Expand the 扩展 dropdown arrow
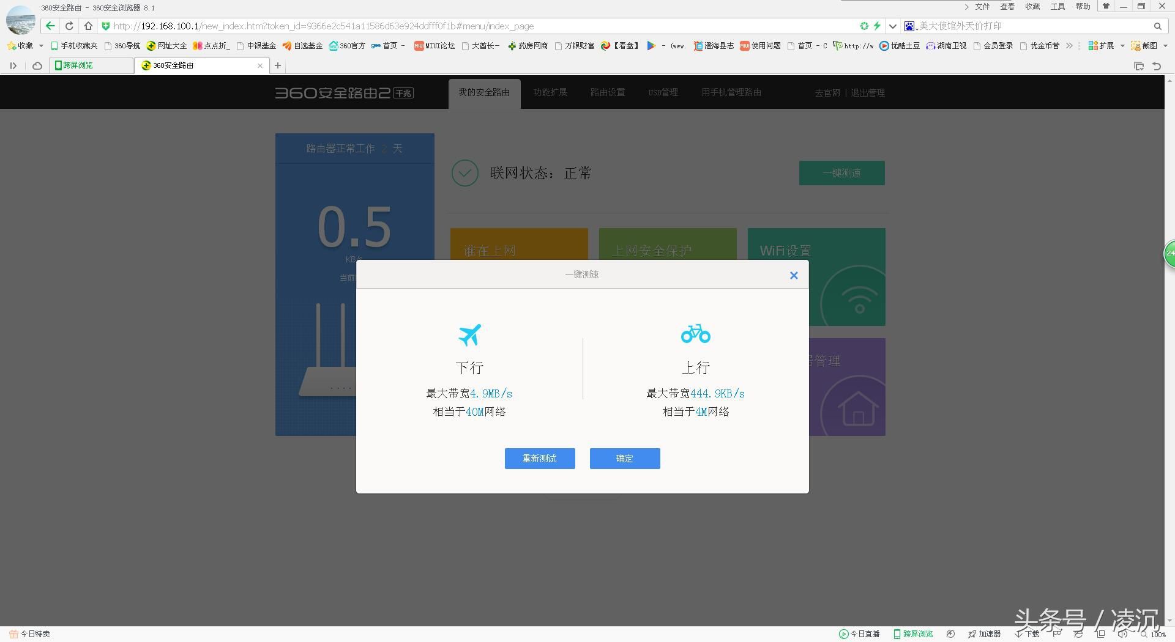Screen dimensions: 1175x642 pyautogui.click(x=1122, y=46)
